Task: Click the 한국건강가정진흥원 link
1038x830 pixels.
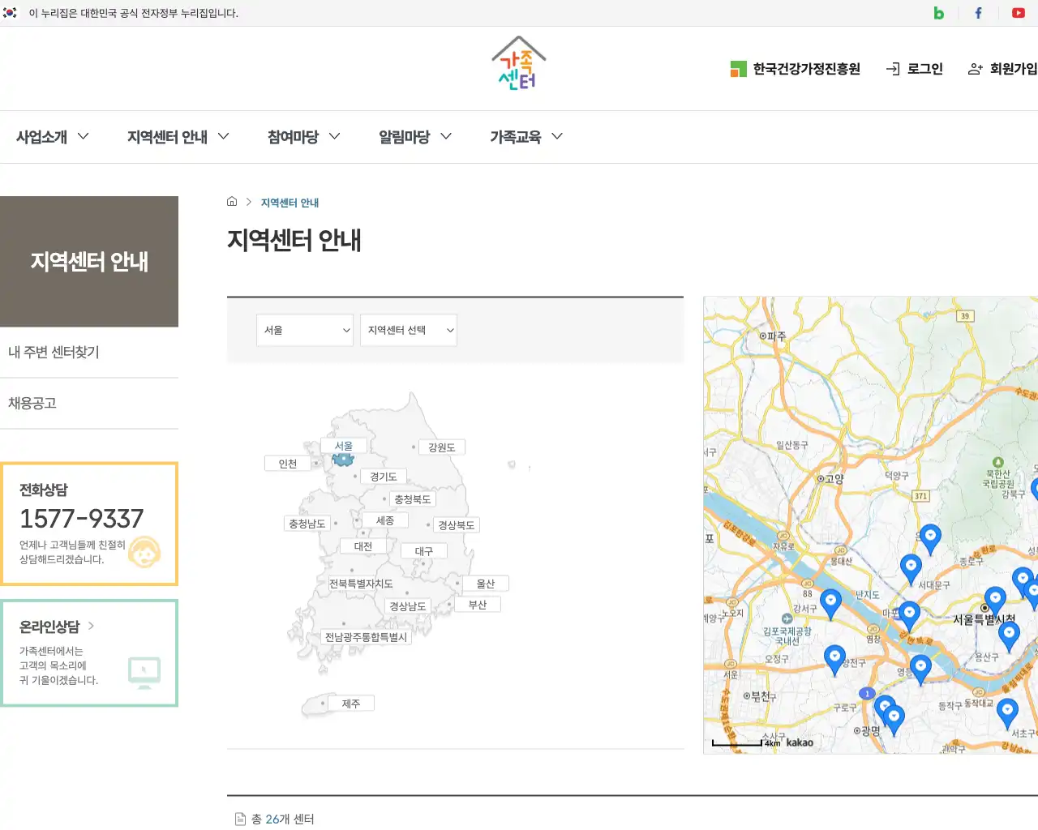Action: pyautogui.click(x=795, y=69)
